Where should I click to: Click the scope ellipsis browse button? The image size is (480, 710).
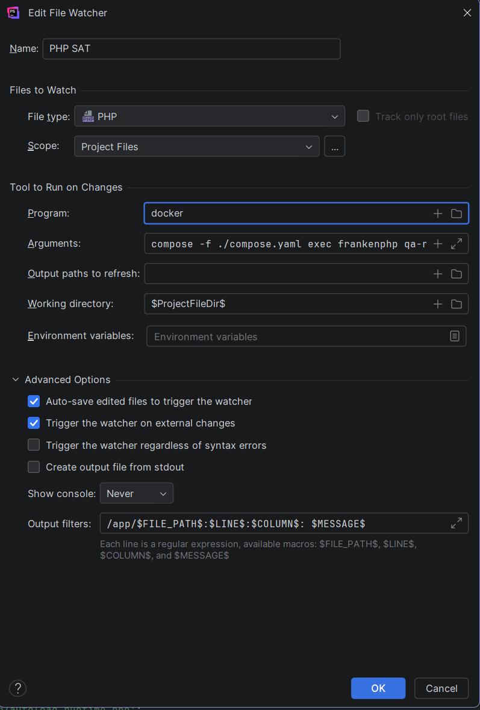pos(334,147)
